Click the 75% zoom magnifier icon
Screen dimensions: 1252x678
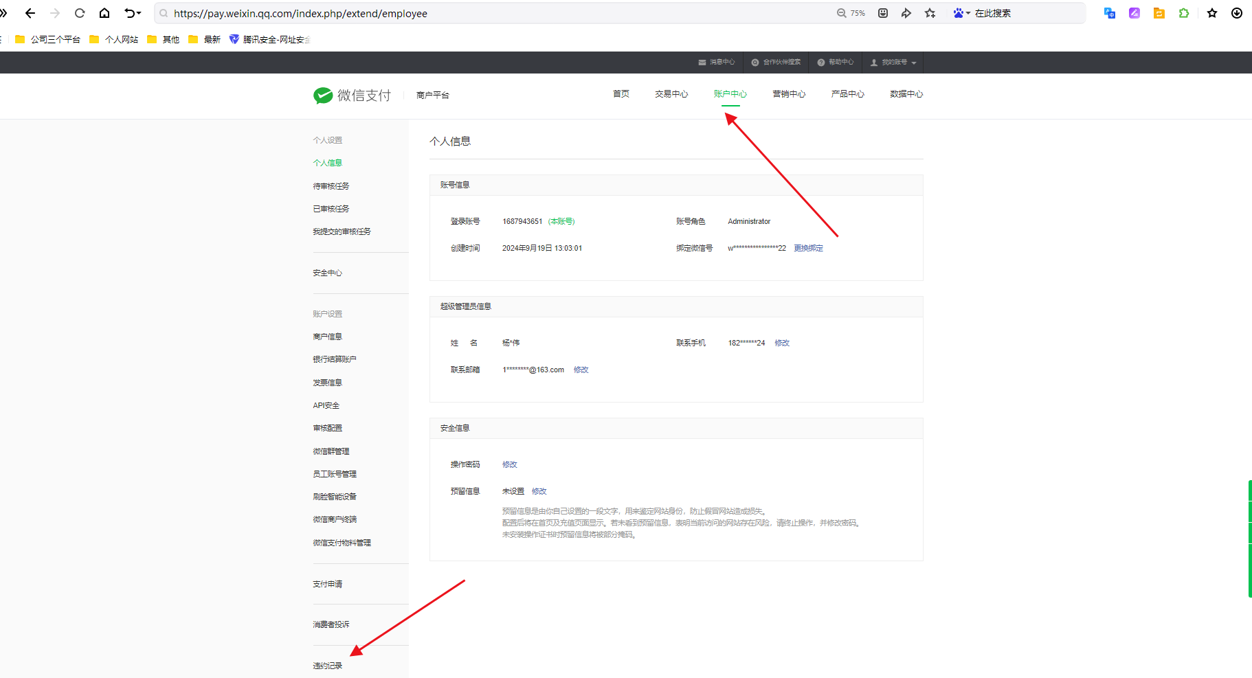pos(841,13)
